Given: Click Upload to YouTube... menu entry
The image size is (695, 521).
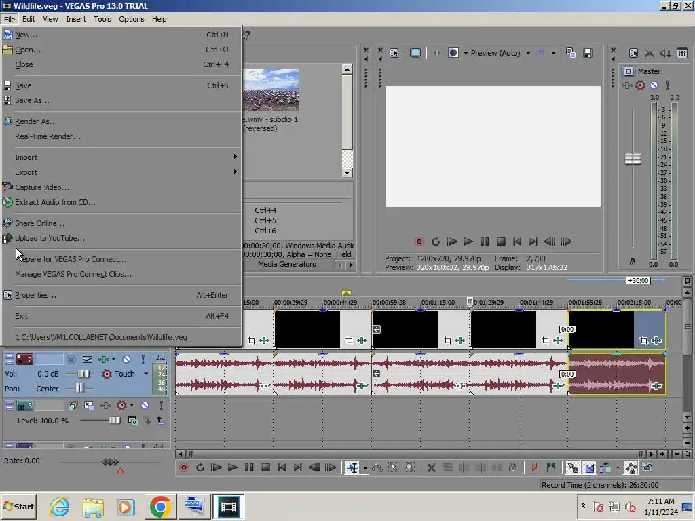Looking at the screenshot, I should [122, 238].
